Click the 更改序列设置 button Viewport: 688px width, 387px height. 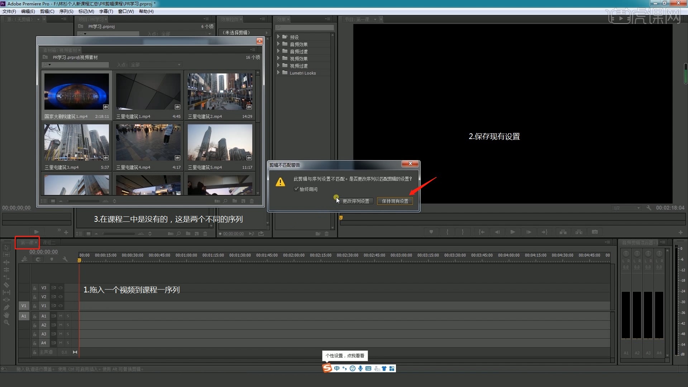click(356, 201)
